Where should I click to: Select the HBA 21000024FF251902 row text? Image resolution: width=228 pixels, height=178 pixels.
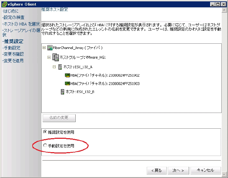105,75
